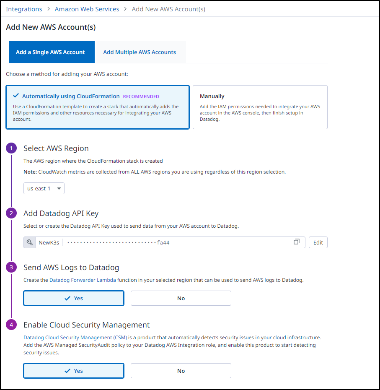This screenshot has height=390, width=380.
Task: Click the Add Datadog API Key heading
Action: pyautogui.click(x=61, y=213)
